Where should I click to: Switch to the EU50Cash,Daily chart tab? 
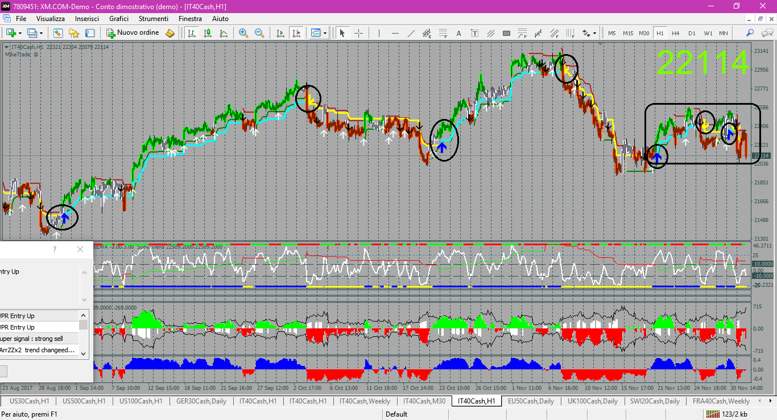click(531, 401)
